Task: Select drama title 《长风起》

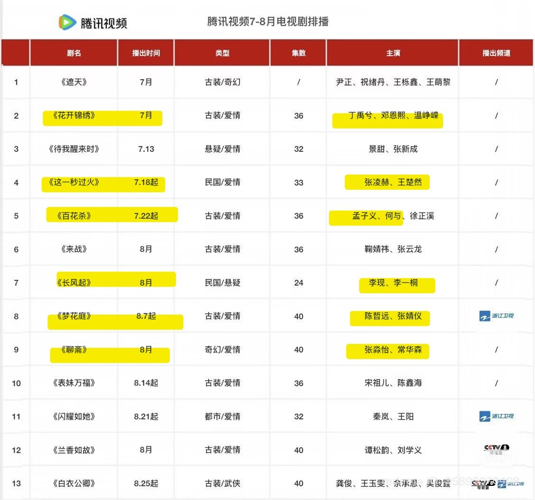Action: click(74, 283)
